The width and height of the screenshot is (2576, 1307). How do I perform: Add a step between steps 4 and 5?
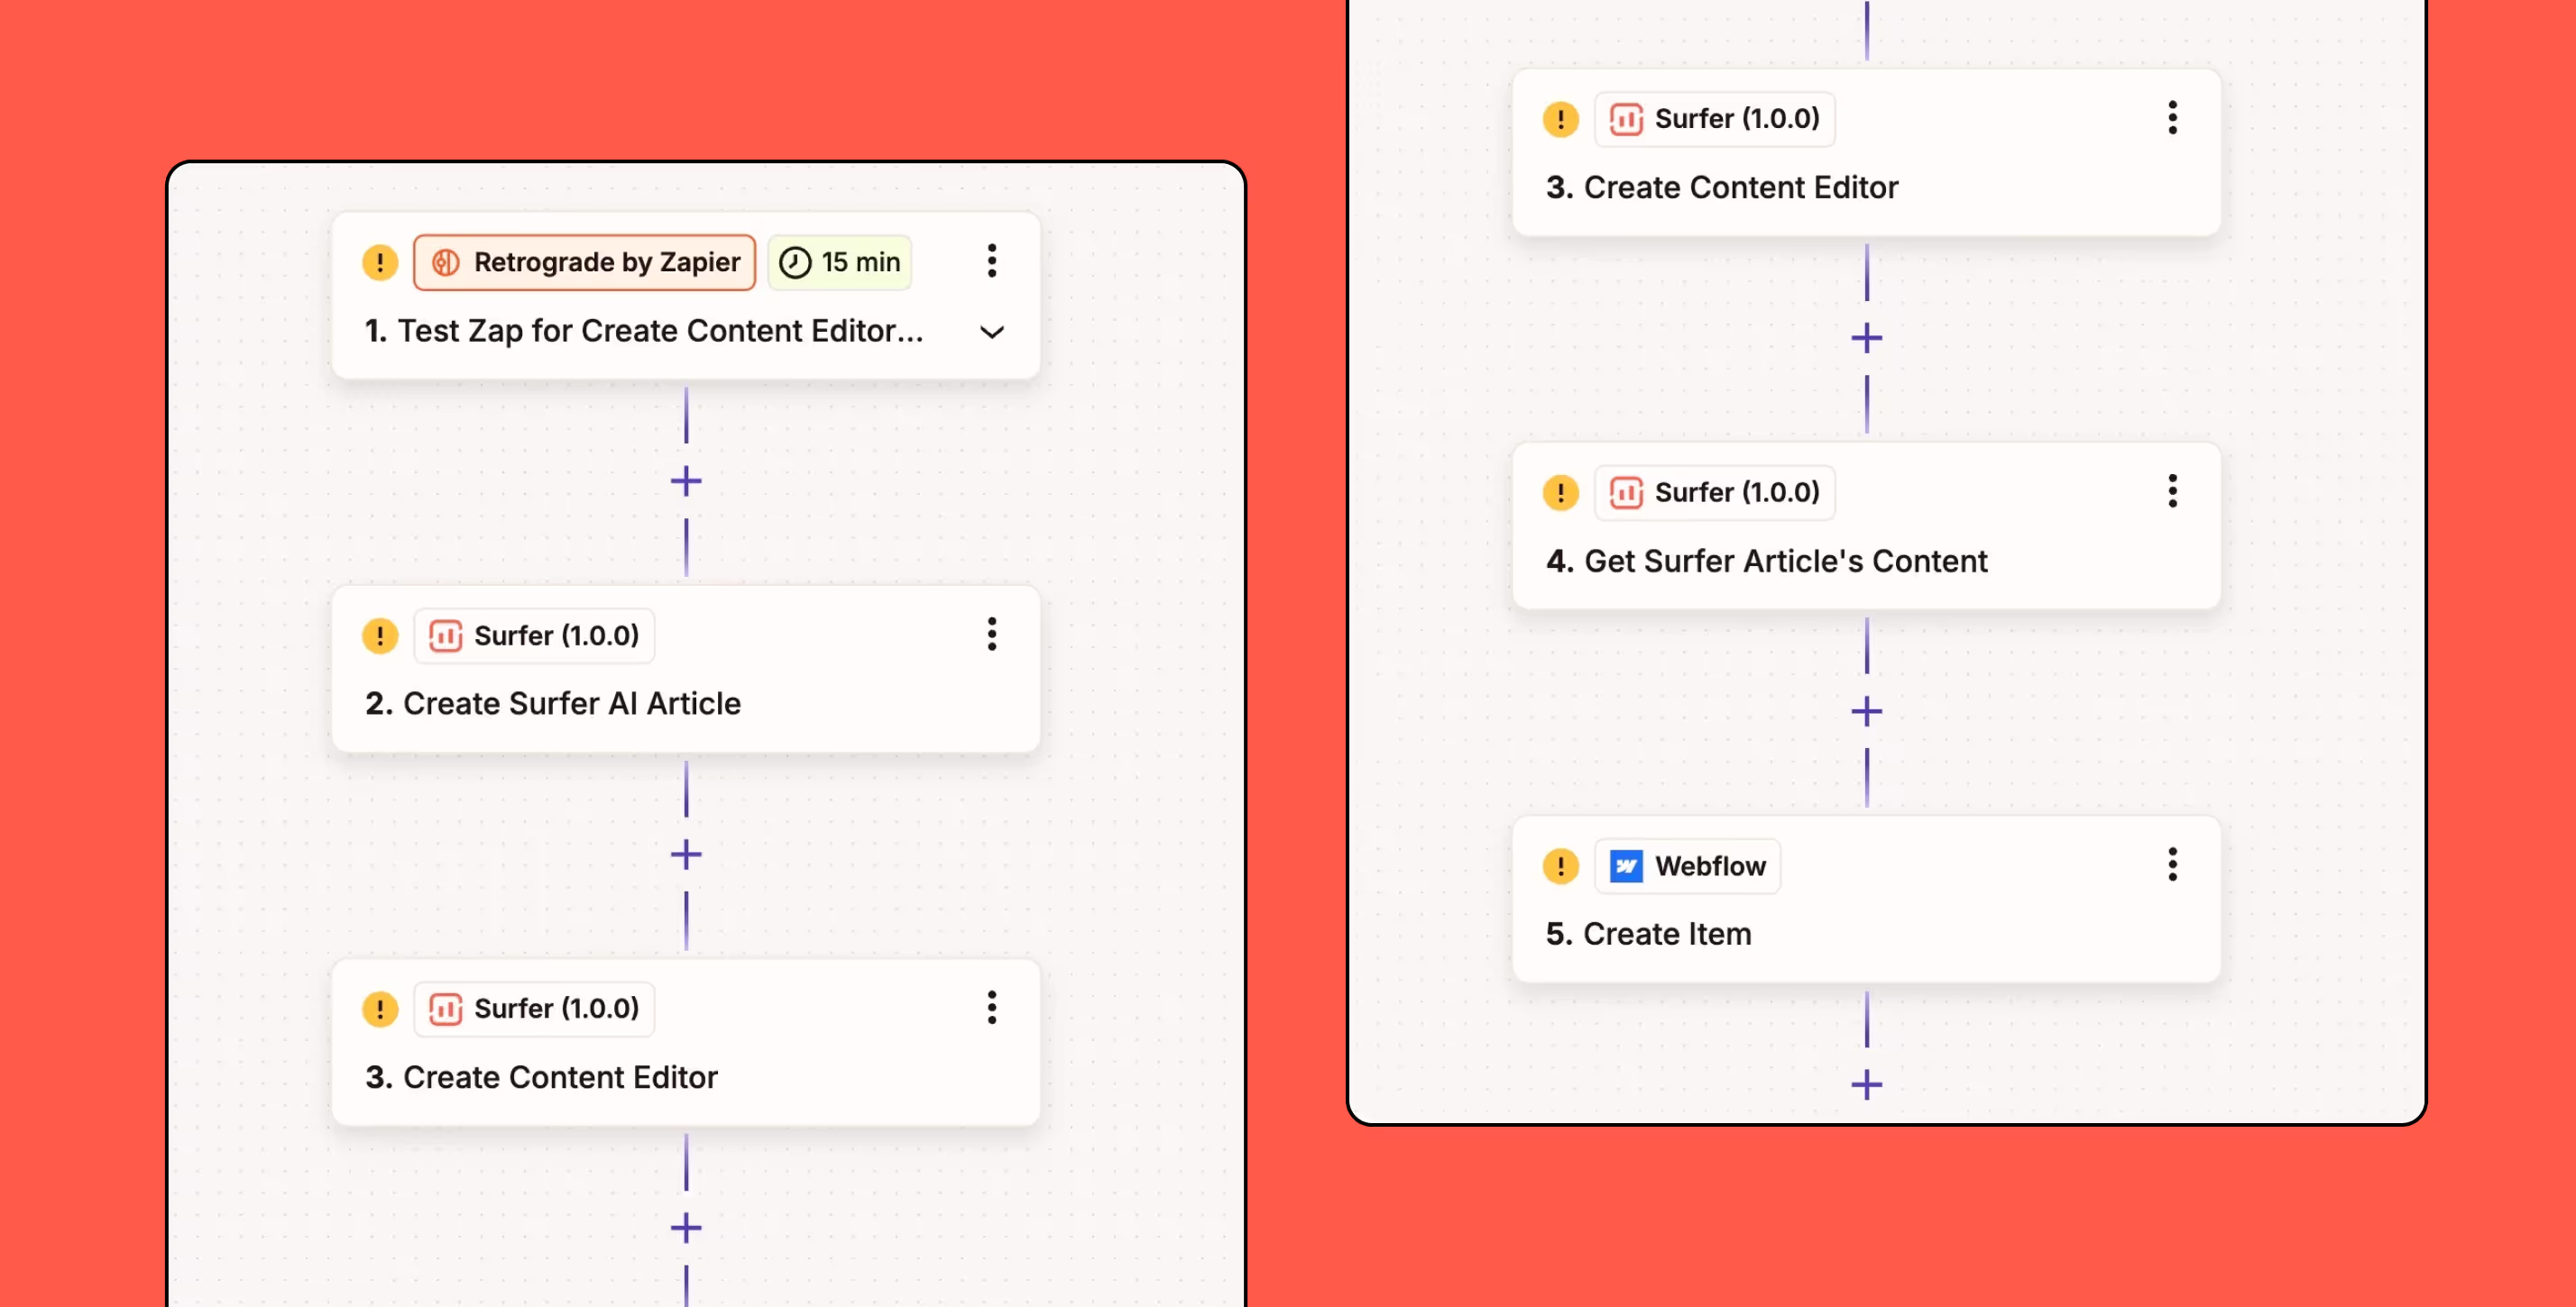click(x=1867, y=711)
